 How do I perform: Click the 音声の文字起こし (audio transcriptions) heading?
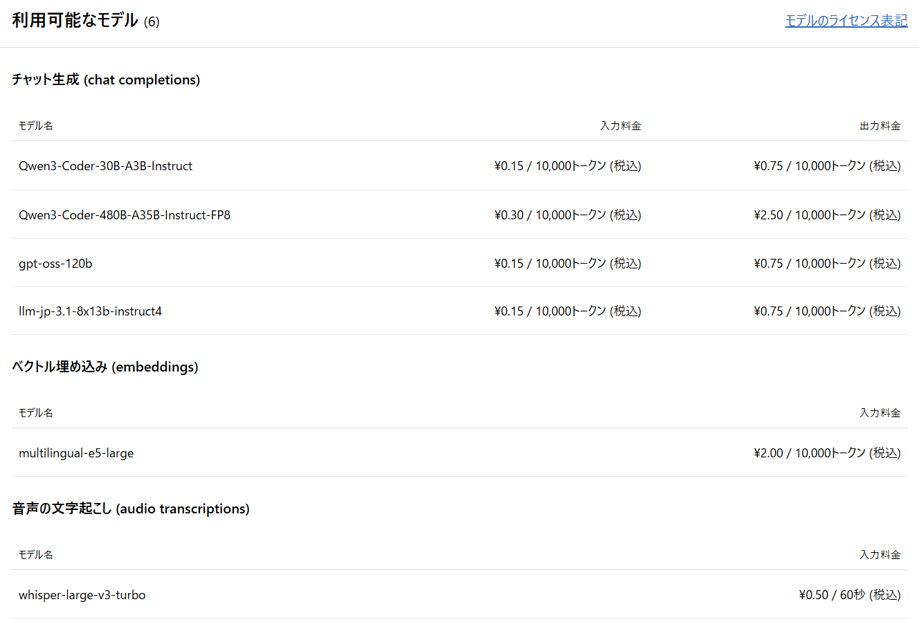[131, 509]
